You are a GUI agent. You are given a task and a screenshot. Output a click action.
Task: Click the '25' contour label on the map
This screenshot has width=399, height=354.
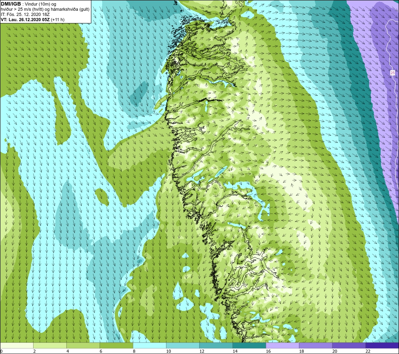pyautogui.click(x=393, y=73)
